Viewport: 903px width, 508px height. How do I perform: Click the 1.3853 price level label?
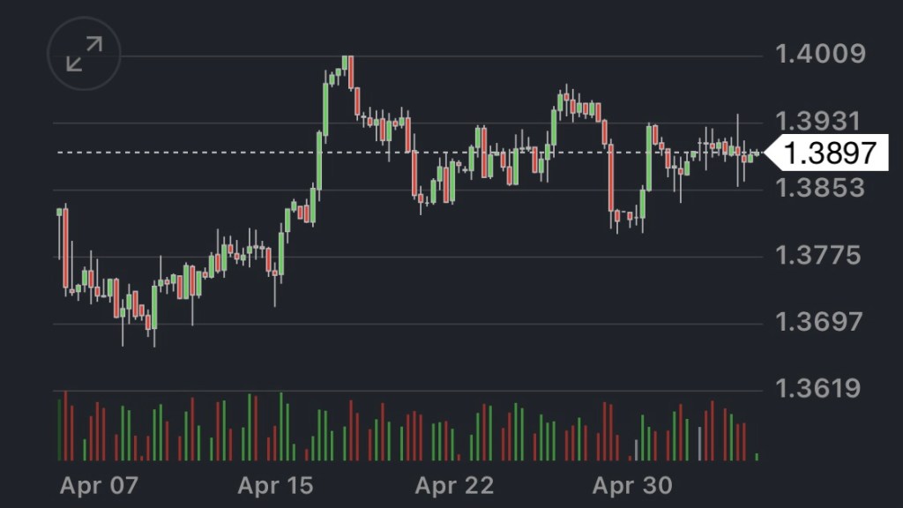click(820, 190)
